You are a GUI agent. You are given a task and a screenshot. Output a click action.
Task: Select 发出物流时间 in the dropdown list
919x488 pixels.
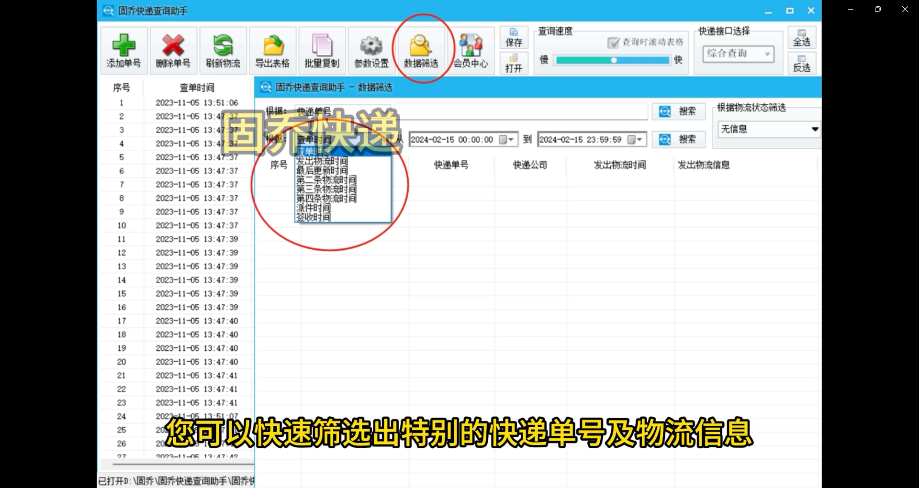pos(322,161)
